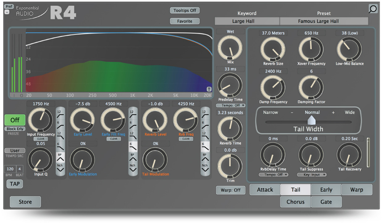Select 12 dB lowpass shape for Early filter
Image resolution: width=383 pixels, height=224 pixels.
click(x=133, y=136)
